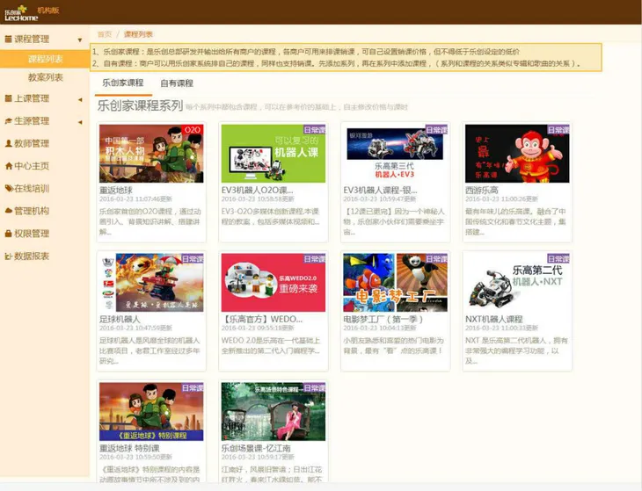The height and width of the screenshot is (491, 642).
Task: Expand the 上课管理 menu arrow
Action: click(x=80, y=99)
